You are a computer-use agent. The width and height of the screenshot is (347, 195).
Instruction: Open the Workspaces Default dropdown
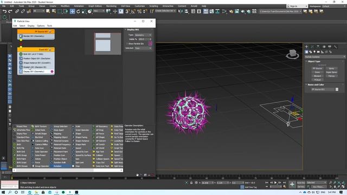(333, 6)
